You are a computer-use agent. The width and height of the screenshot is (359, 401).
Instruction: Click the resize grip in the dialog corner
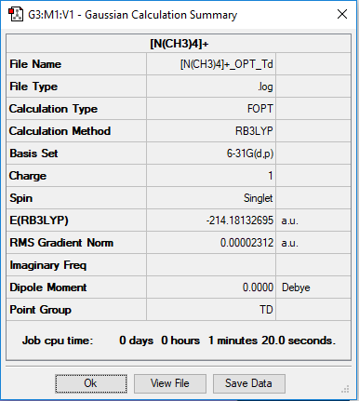click(345, 389)
